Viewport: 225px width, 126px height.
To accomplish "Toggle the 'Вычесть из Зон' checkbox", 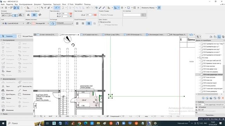I will (x=99, y=22).
